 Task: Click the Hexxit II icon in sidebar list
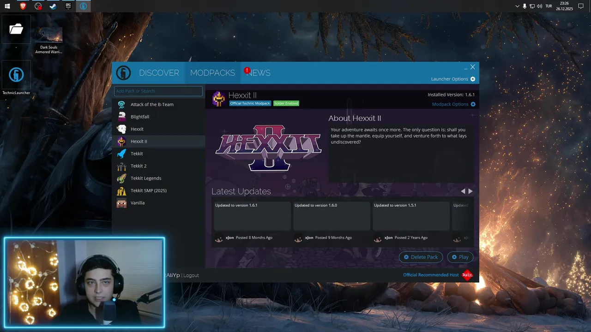pyautogui.click(x=121, y=142)
